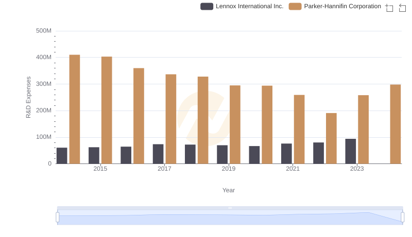The width and height of the screenshot is (412, 237).
Task: Click the 0 y-axis label
Action: [x=49, y=163]
